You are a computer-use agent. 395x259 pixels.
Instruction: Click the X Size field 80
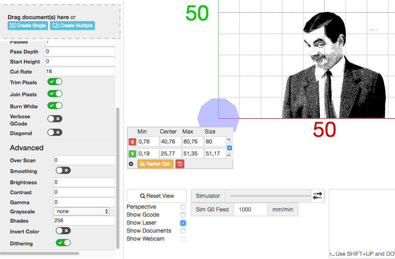click(216, 141)
